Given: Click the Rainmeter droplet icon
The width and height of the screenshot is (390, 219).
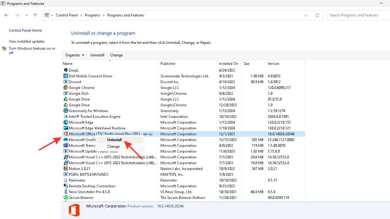Looking at the screenshot, I should pyautogui.click(x=66, y=180).
